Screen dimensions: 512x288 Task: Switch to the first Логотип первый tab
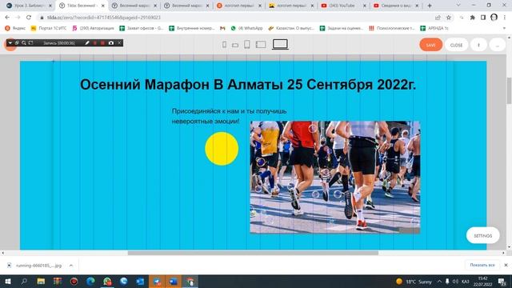pyautogui.click(x=239, y=6)
